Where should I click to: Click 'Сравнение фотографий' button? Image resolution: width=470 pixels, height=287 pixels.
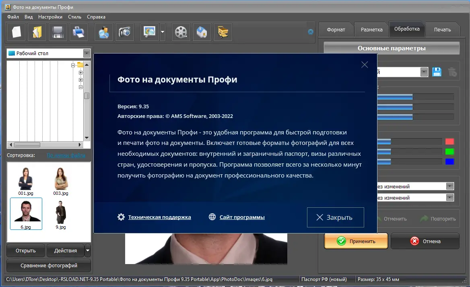[48, 266]
